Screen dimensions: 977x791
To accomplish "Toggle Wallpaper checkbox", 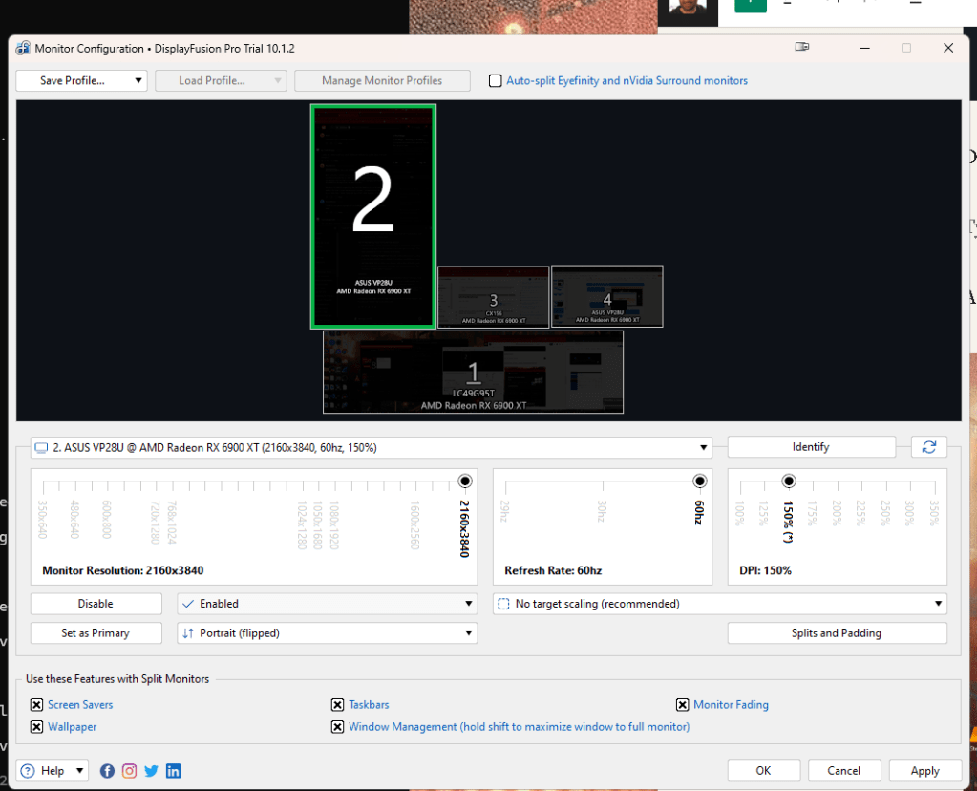I will point(36,727).
